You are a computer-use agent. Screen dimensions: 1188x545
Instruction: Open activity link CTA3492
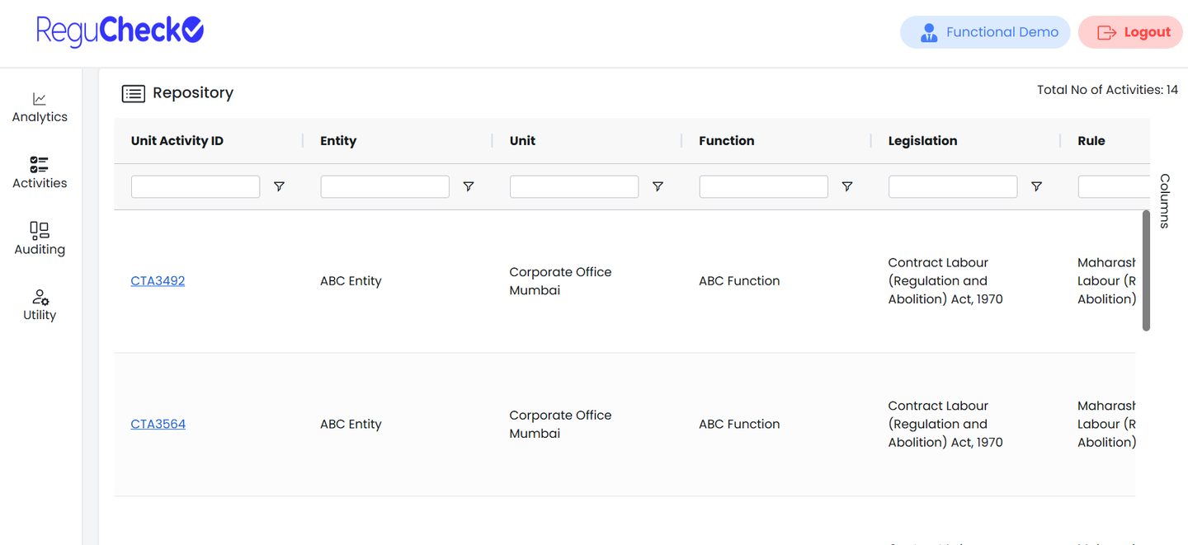pos(158,281)
